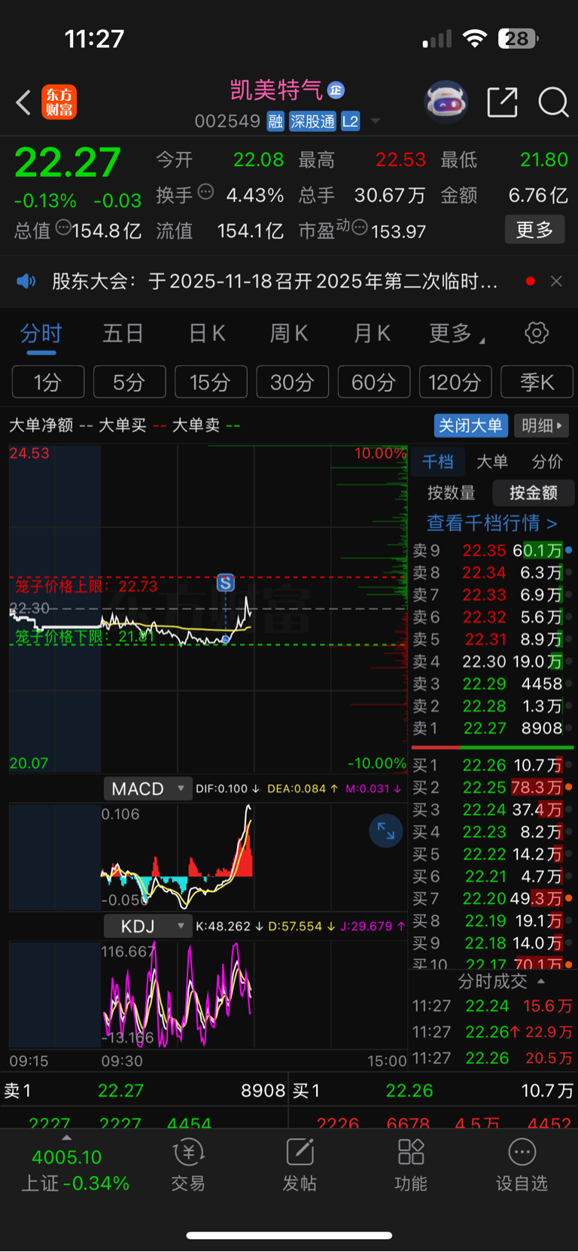Viewport: 578px width, 1252px height.
Task: Tap the 融 margin badge
Action: point(275,121)
